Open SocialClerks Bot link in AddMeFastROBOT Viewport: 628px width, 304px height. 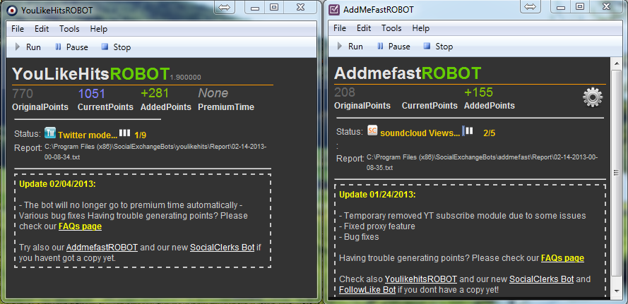[542, 279]
